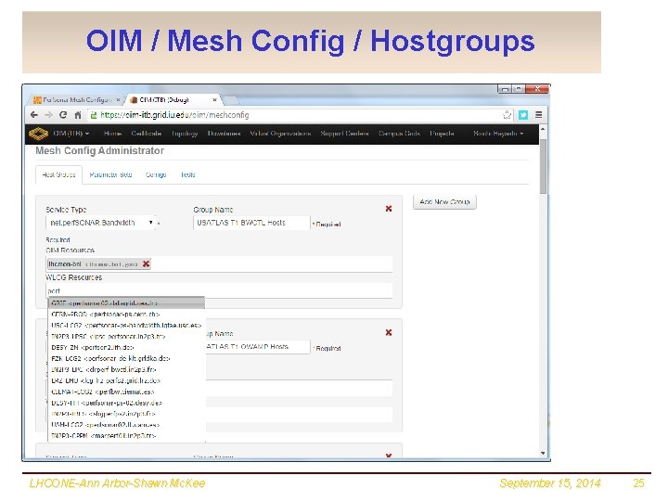Open the Chrome hamburger menu
The width and height of the screenshot is (668, 501).
coord(538,115)
